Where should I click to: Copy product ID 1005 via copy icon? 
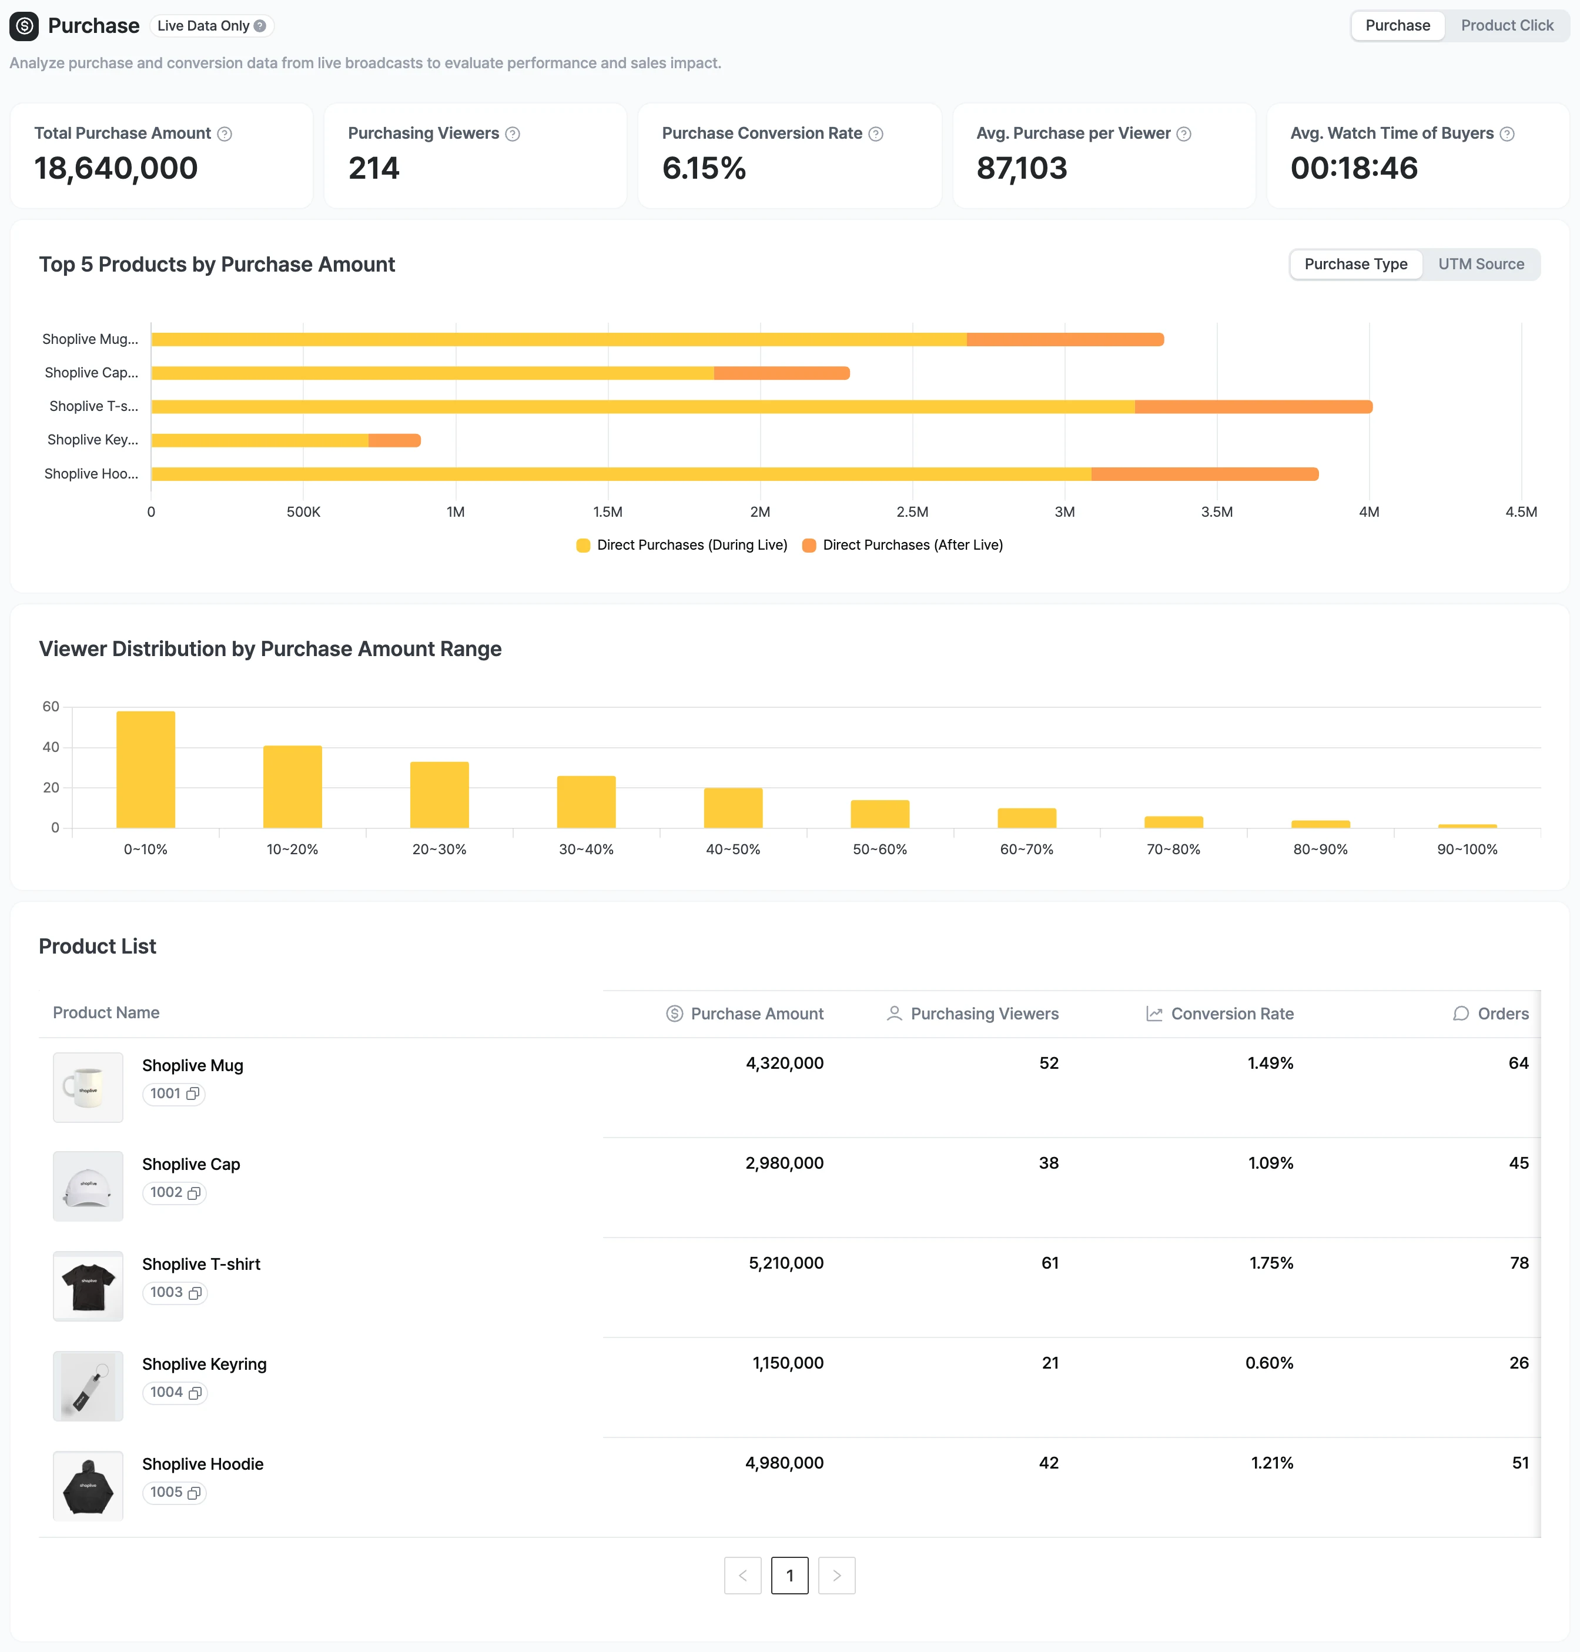pos(194,1493)
